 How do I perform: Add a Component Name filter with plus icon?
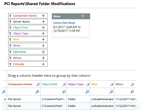point(43,16)
